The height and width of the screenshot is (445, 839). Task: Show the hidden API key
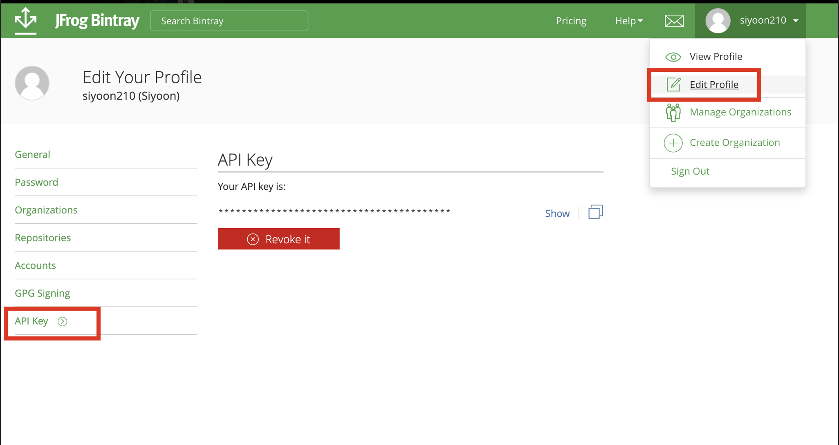click(557, 213)
